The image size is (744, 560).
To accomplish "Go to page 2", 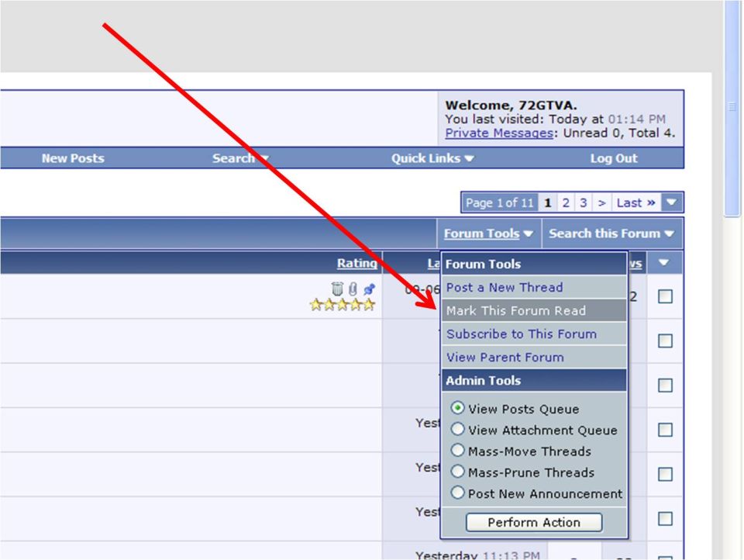I will pos(566,202).
